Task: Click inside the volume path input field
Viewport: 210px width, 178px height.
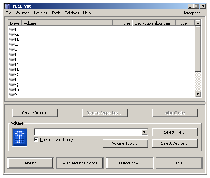Action: tap(88, 132)
